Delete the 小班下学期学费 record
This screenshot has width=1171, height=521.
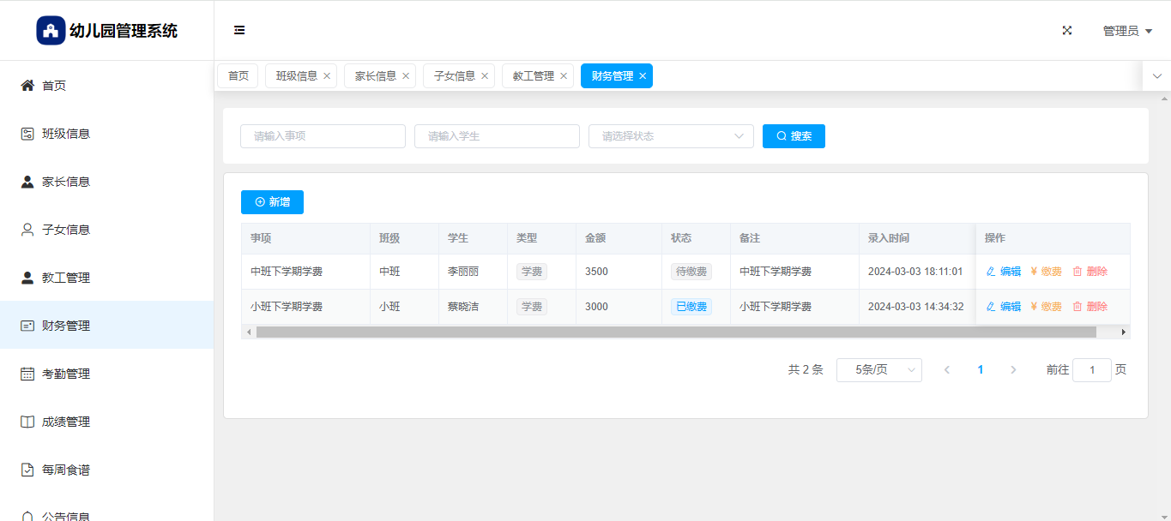[1090, 307]
